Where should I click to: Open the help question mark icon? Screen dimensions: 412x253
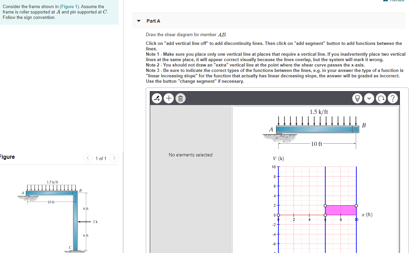pyautogui.click(x=393, y=98)
